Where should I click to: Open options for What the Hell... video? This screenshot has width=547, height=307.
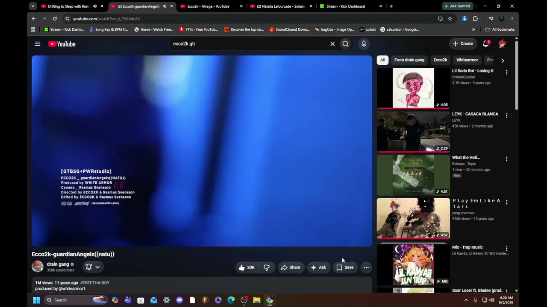[x=506, y=159]
